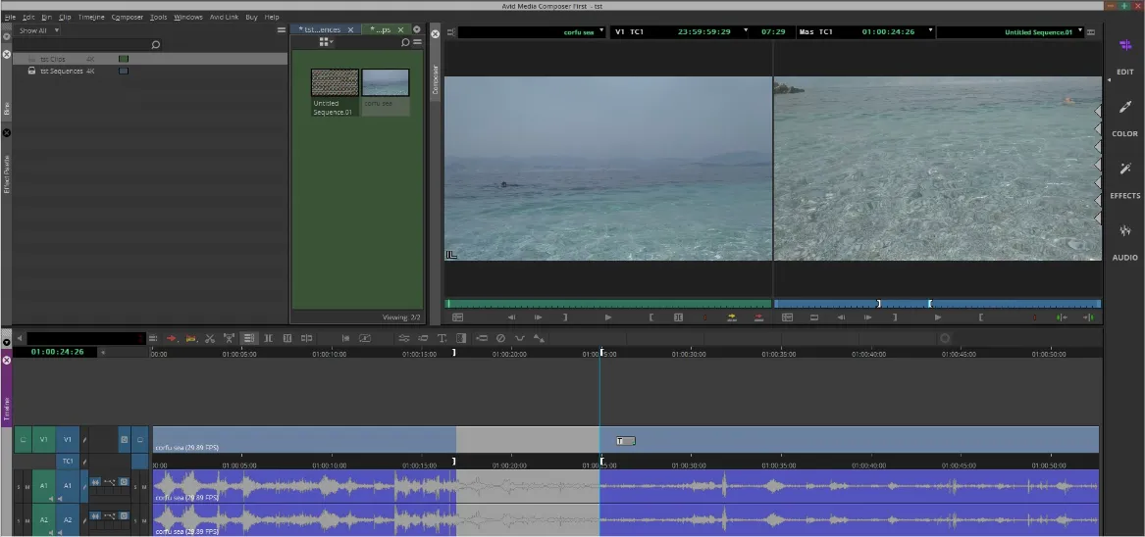Toggle source V1 track selector
This screenshot has height=537, width=1145.
coord(44,440)
